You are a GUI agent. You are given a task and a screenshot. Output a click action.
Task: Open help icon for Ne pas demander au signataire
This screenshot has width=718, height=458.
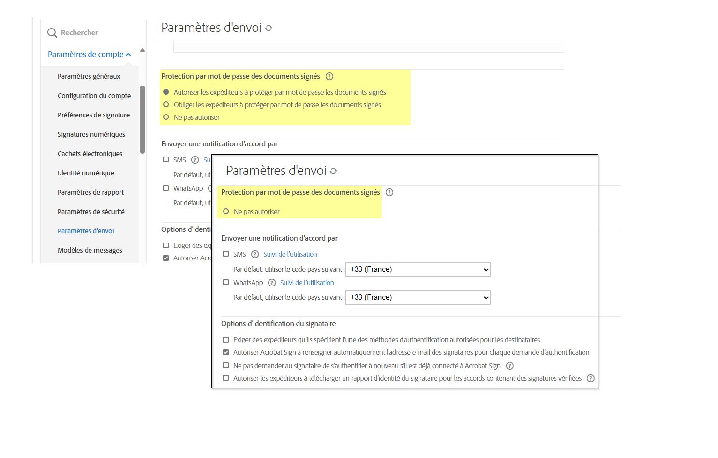click(509, 366)
